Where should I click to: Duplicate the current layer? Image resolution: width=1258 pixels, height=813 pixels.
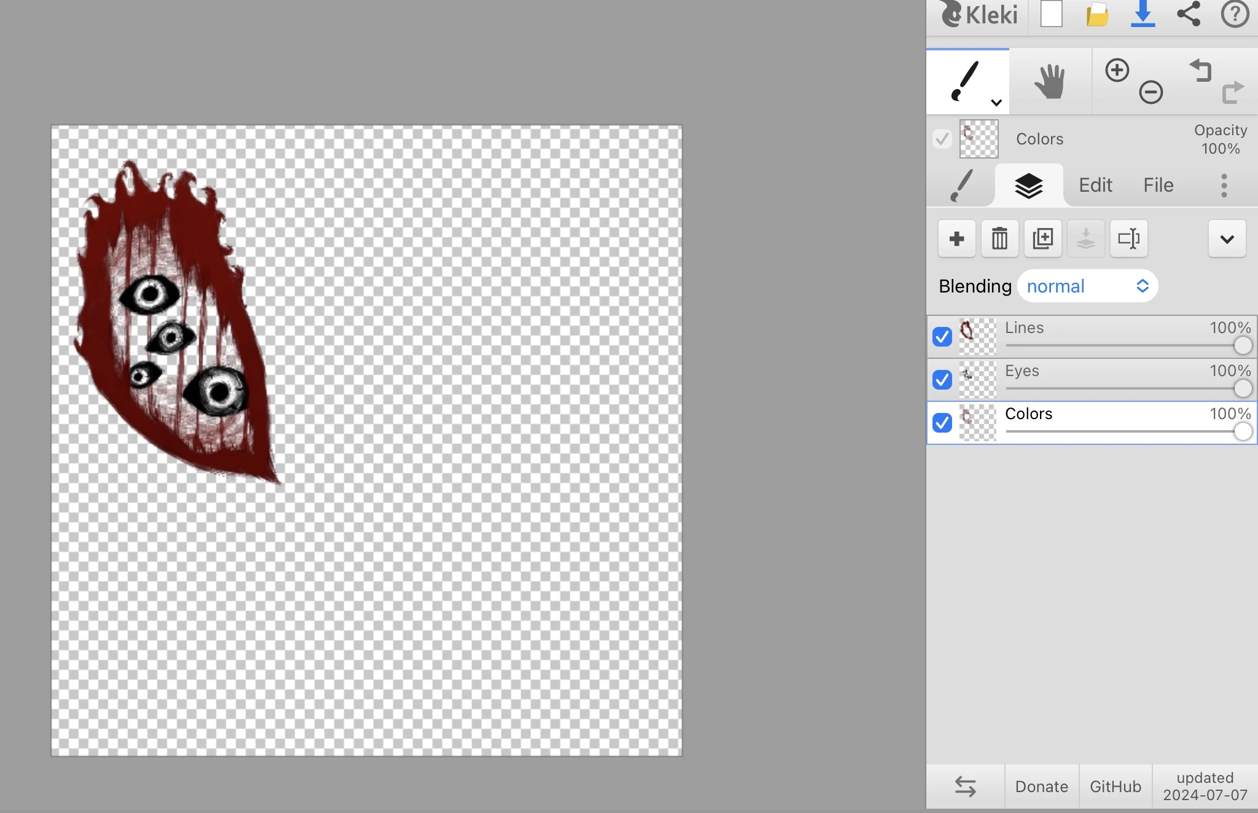1043,238
